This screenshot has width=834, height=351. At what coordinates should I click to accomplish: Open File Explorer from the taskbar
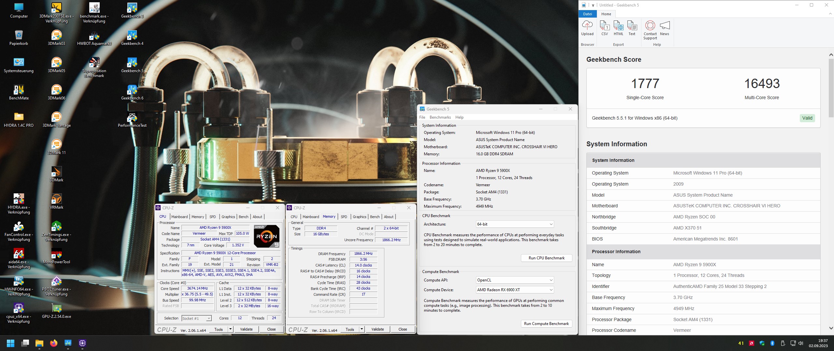[39, 343]
